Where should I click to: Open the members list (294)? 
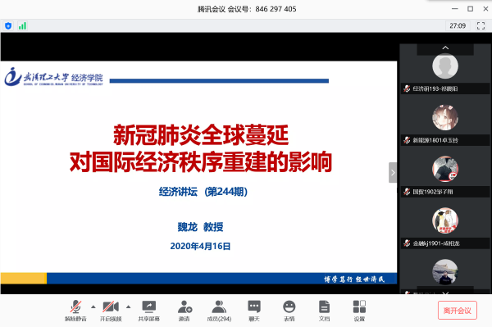(219, 311)
